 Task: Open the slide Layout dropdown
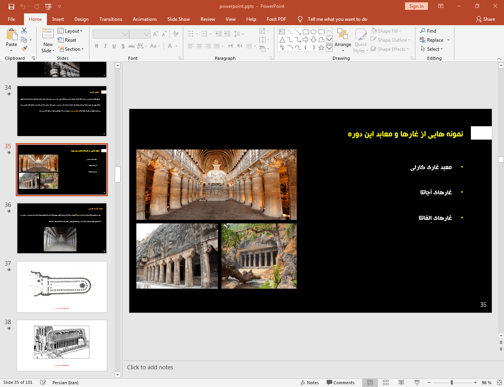click(x=70, y=31)
